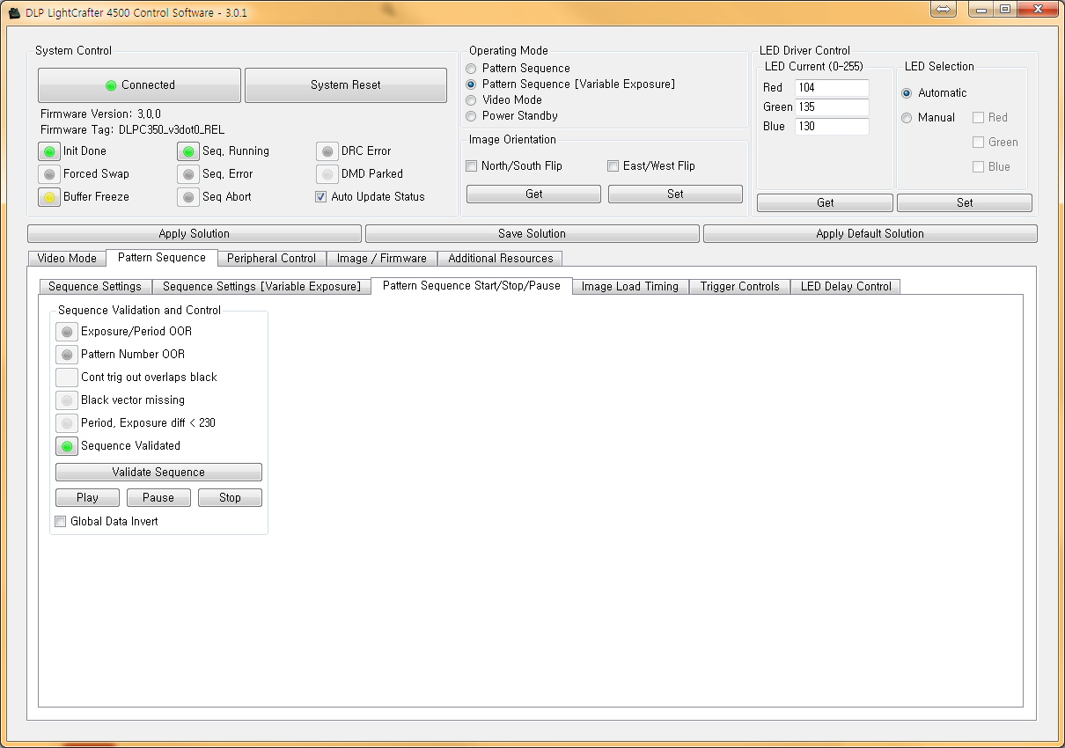Toggle East/West Flip checkbox

(613, 166)
